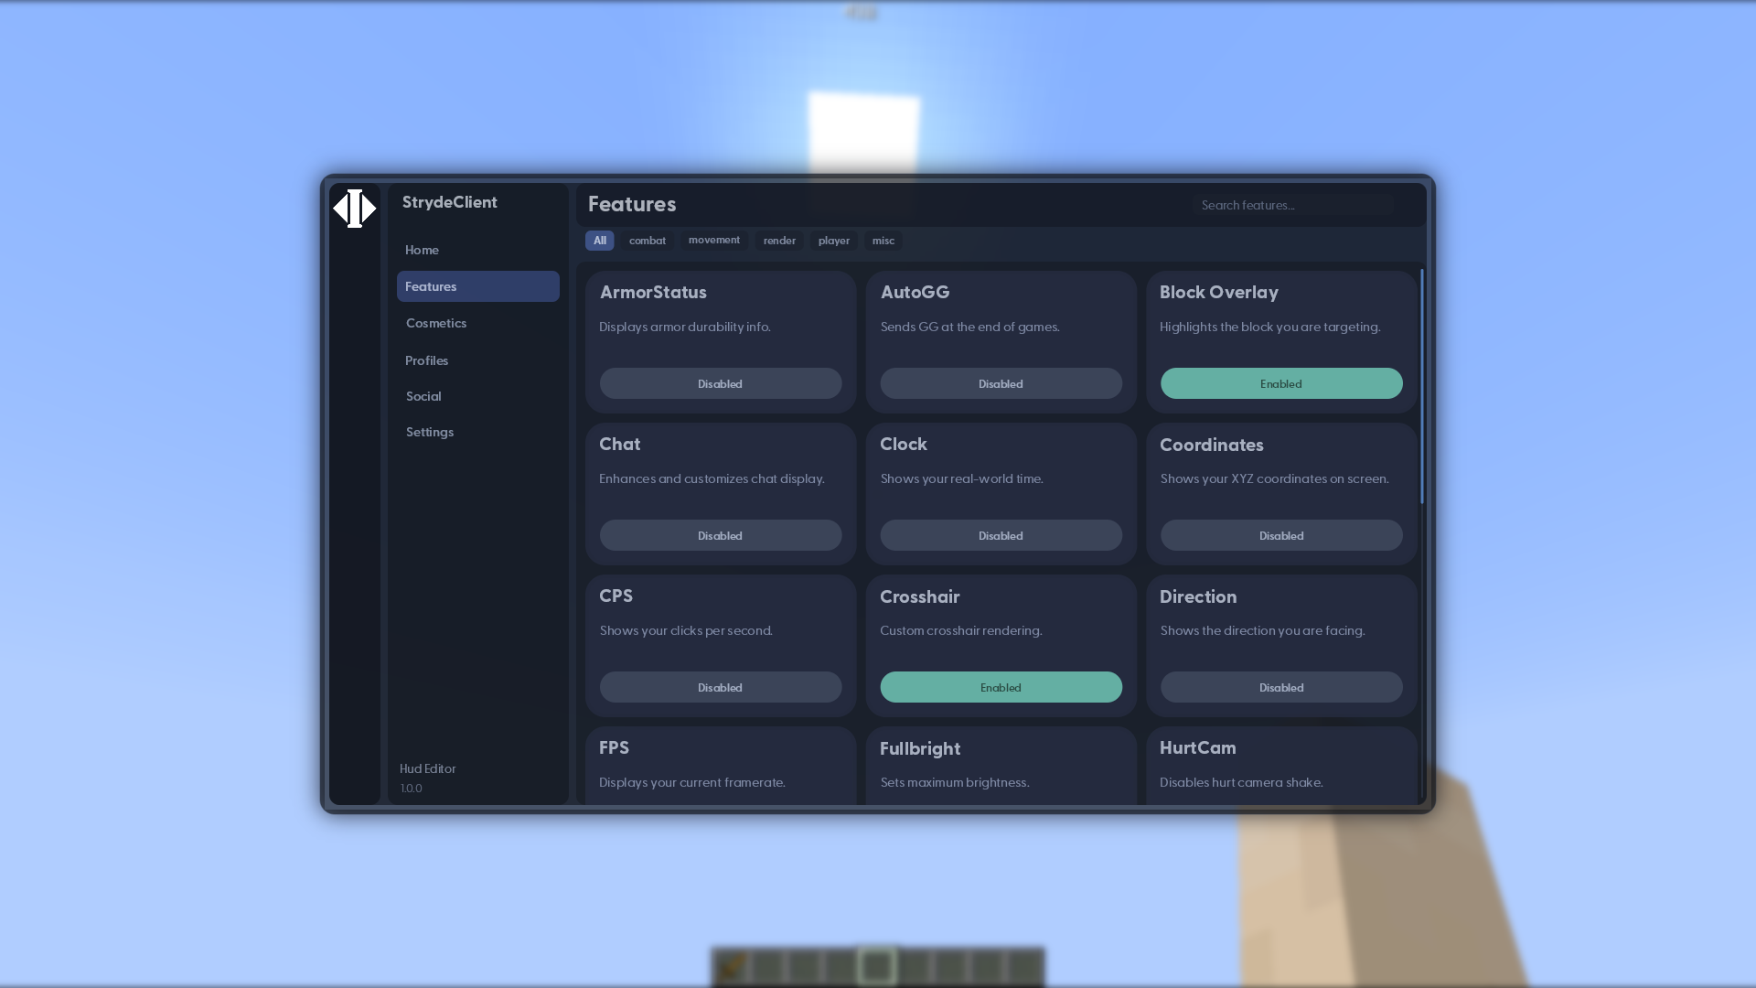
Task: Select the All filter tab
Action: coord(600,241)
